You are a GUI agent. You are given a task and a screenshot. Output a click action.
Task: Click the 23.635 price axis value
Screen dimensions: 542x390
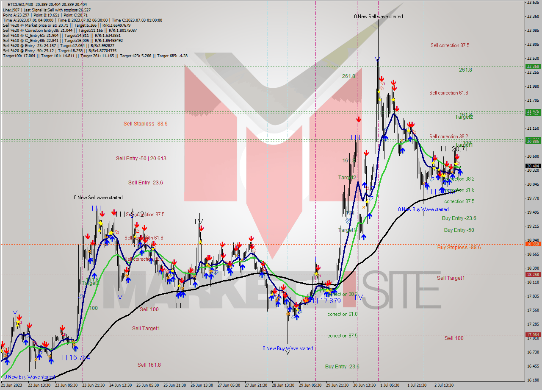(533, 3)
